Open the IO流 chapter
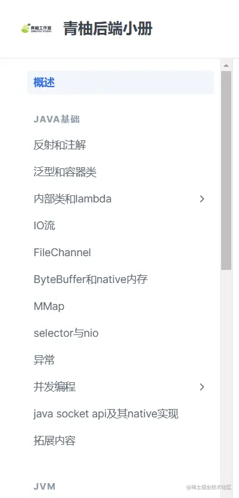 point(44,226)
